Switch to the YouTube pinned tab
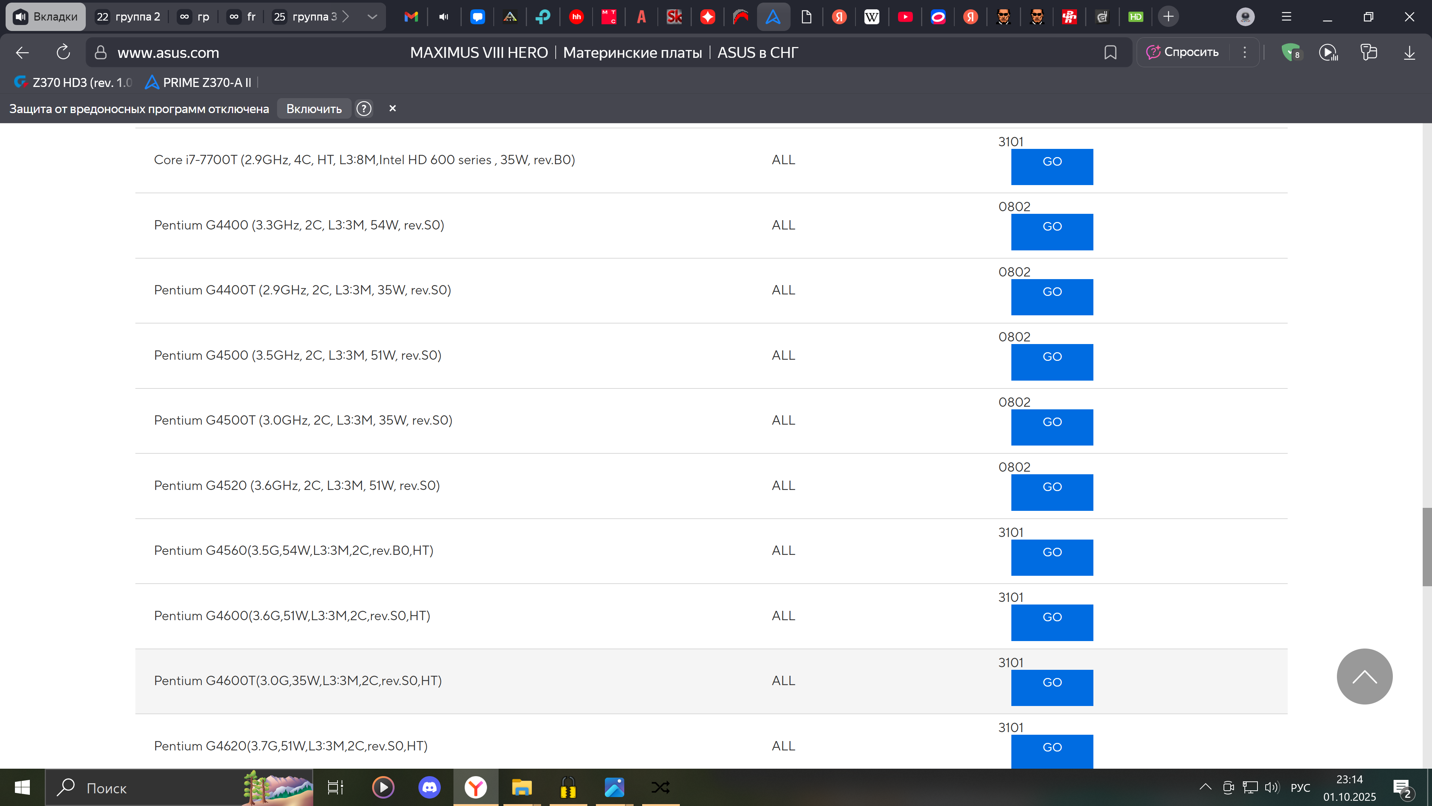1432x806 pixels. 904,17
